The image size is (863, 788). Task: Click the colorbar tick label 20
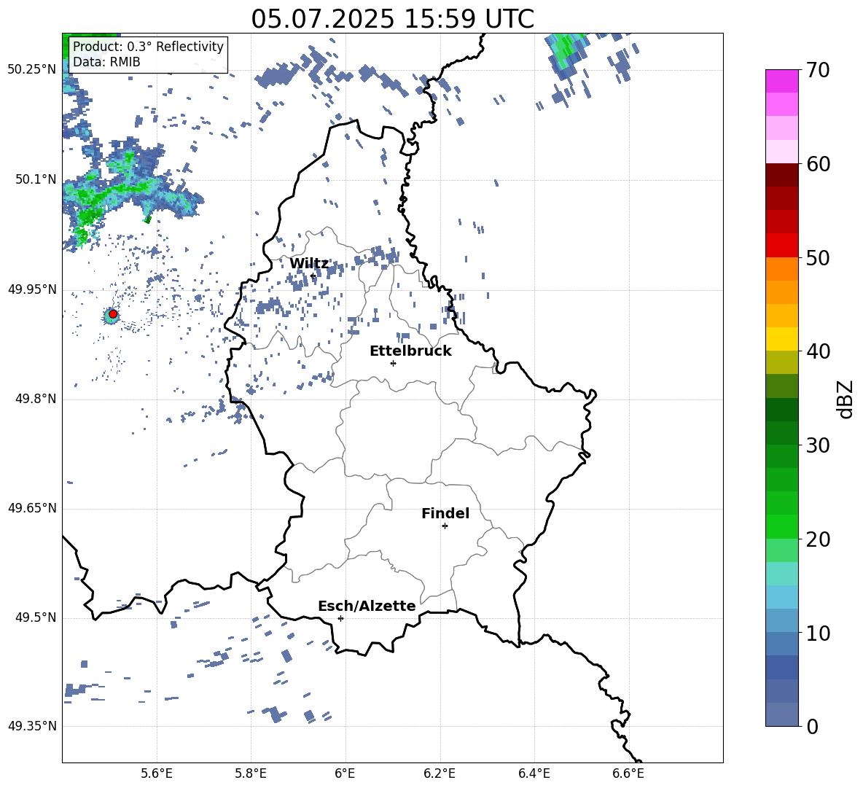(x=818, y=539)
